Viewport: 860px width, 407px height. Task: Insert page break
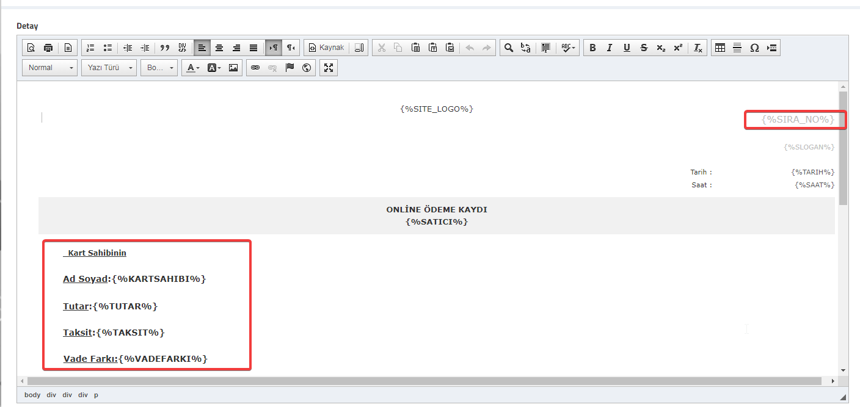[x=771, y=48]
